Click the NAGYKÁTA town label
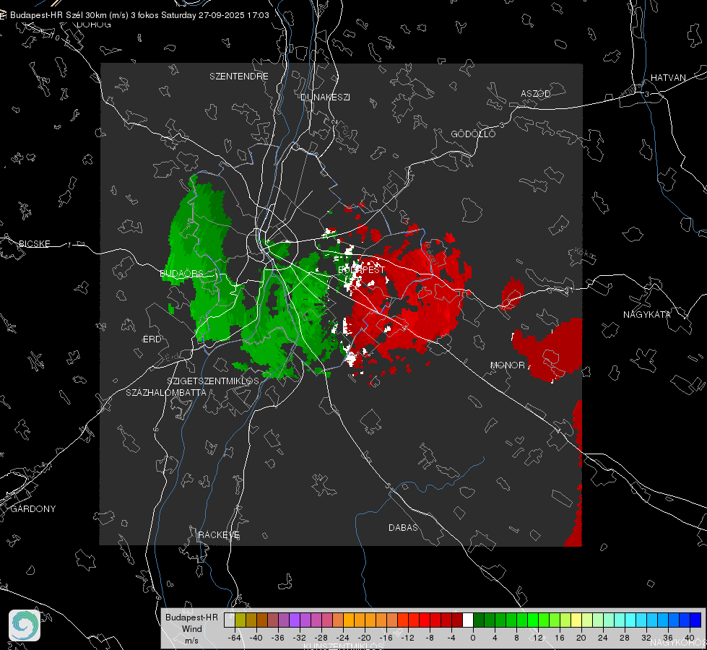Screen dimensions: 707x650 click(646, 314)
